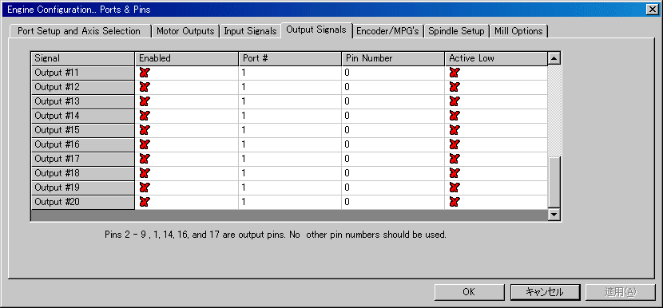This screenshot has height=308, width=663.
Task: Toggle Active Low for Output #14
Action: coord(455,116)
